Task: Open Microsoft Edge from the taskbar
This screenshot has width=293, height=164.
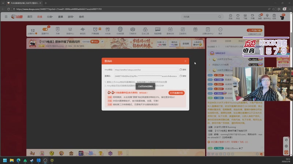Action: [x=18, y=160]
